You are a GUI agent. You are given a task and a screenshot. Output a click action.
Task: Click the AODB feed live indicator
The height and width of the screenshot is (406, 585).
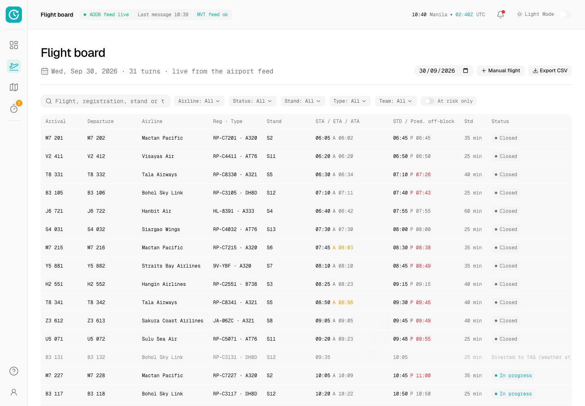(106, 15)
